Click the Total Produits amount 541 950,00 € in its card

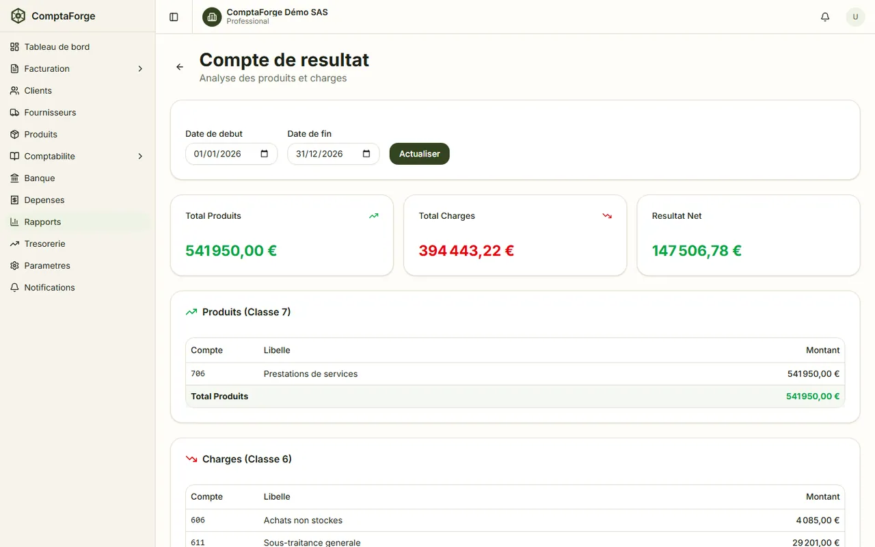pyautogui.click(x=231, y=251)
